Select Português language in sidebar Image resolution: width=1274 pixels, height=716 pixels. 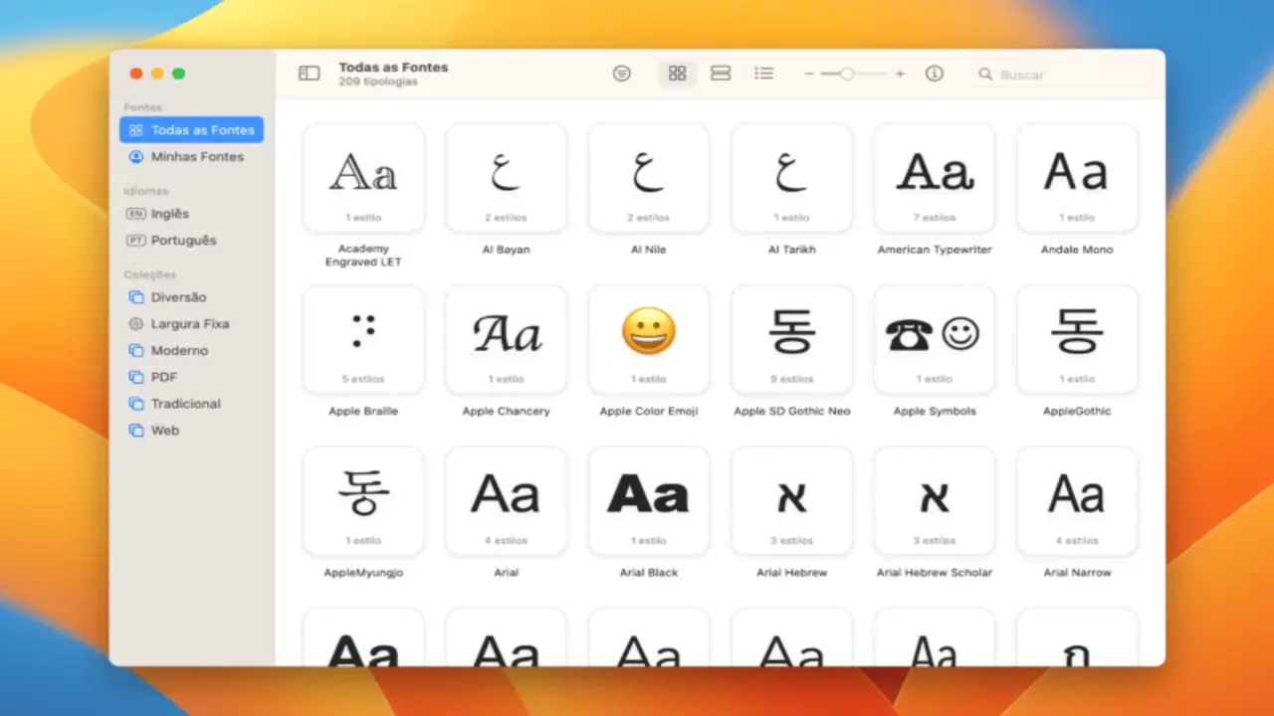(191, 241)
